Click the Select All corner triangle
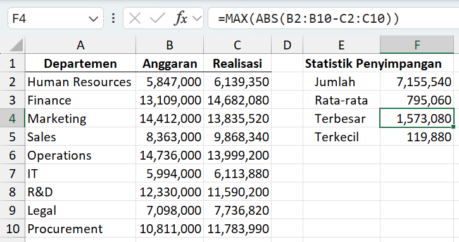The width and height of the screenshot is (459, 242). (16, 45)
